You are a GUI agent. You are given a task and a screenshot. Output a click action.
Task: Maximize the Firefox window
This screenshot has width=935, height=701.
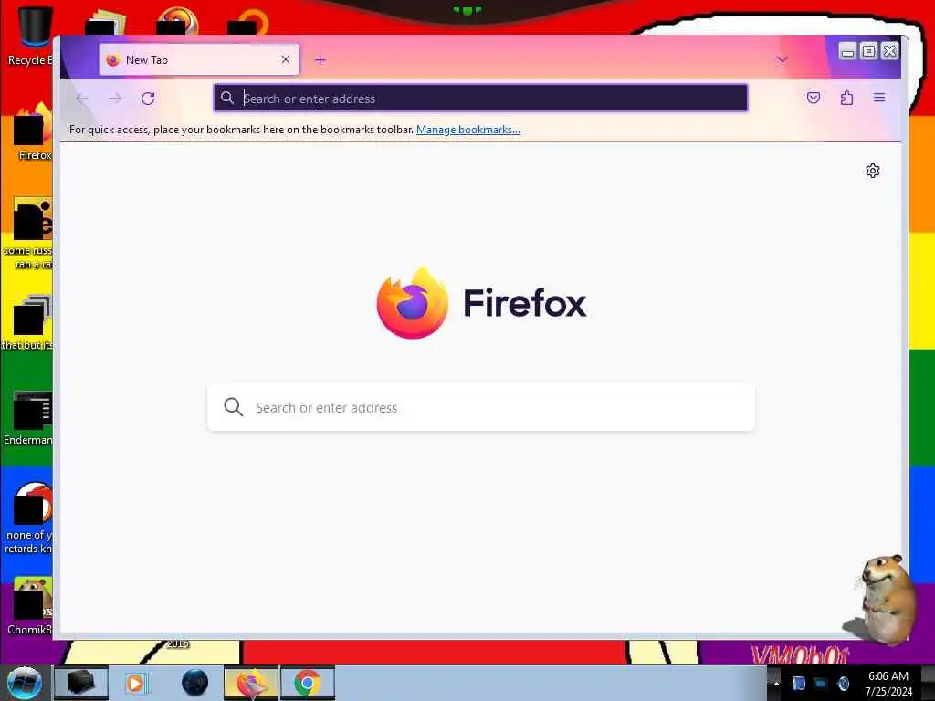[869, 51]
